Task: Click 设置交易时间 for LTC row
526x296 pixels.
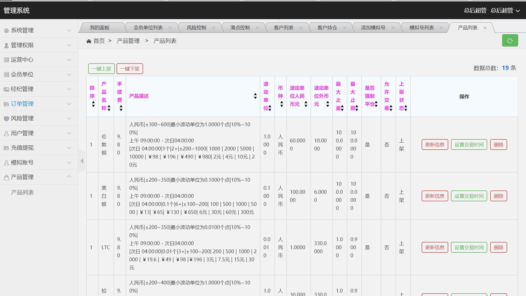Action: [469, 247]
